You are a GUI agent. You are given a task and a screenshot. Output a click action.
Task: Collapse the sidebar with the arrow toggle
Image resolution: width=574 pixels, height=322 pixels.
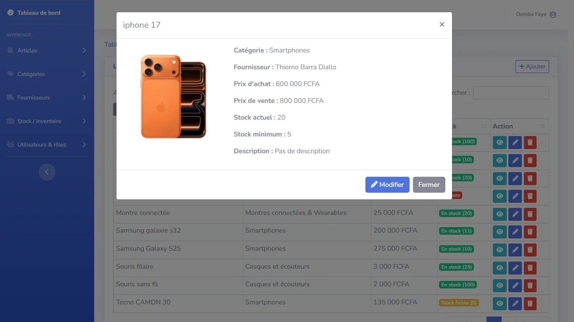[x=47, y=172]
